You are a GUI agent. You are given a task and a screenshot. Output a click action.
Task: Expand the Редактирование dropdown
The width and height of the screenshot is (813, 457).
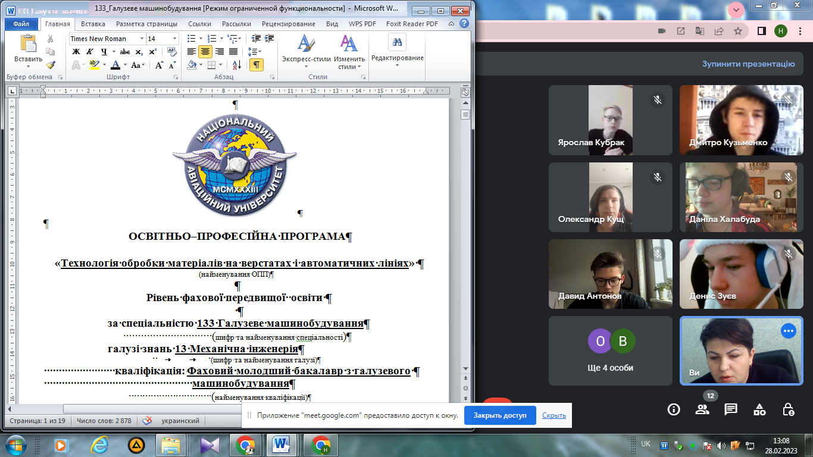point(397,65)
